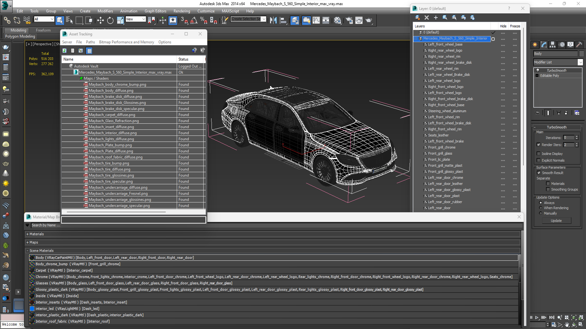
Task: Select the Select and Link tool
Action: tap(7, 20)
